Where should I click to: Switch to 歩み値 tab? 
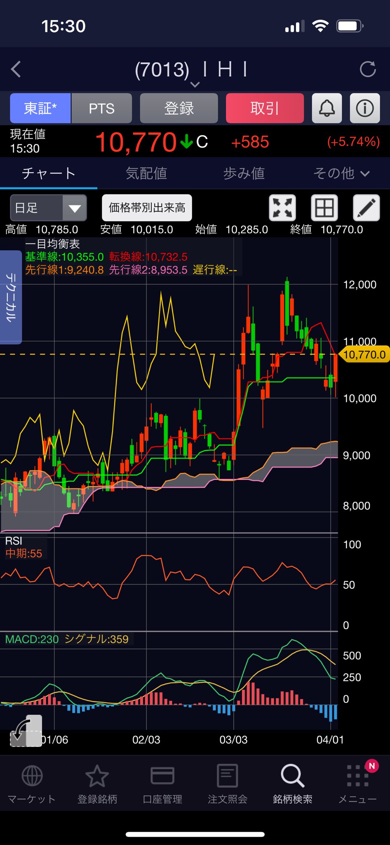pyautogui.click(x=244, y=173)
